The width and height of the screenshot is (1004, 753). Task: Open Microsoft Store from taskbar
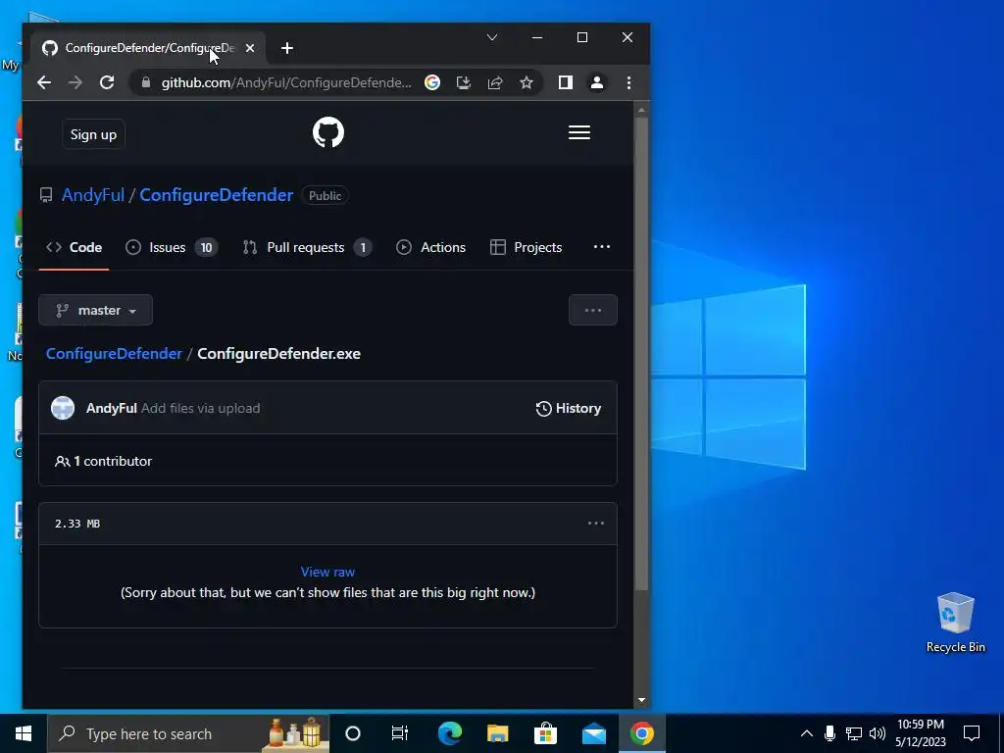tap(545, 733)
